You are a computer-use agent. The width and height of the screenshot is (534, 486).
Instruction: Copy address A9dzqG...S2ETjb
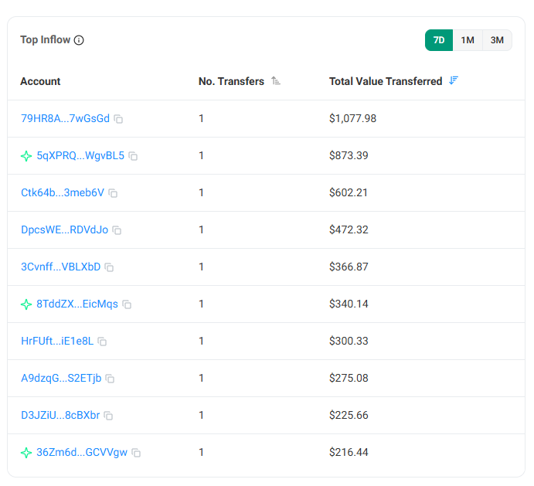[x=110, y=379]
